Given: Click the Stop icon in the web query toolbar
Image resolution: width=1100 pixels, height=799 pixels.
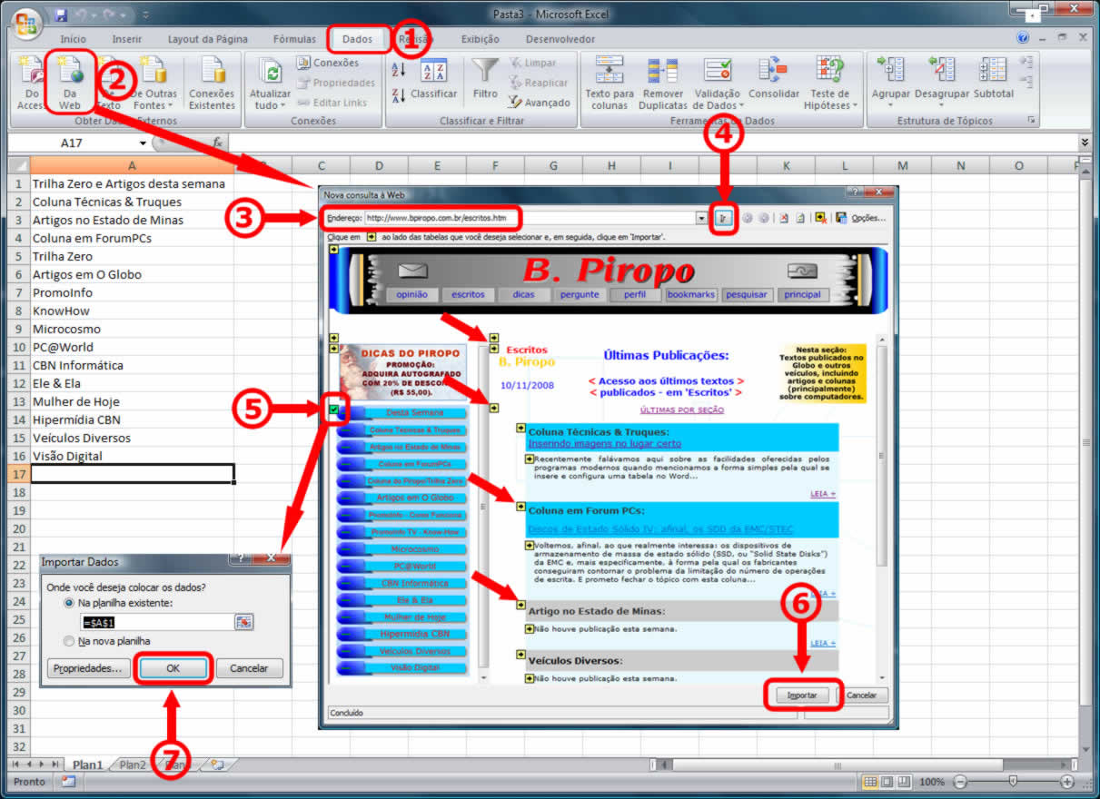Looking at the screenshot, I should click(x=784, y=218).
